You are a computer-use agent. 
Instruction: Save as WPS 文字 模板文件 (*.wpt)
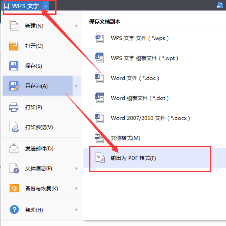[155, 58]
